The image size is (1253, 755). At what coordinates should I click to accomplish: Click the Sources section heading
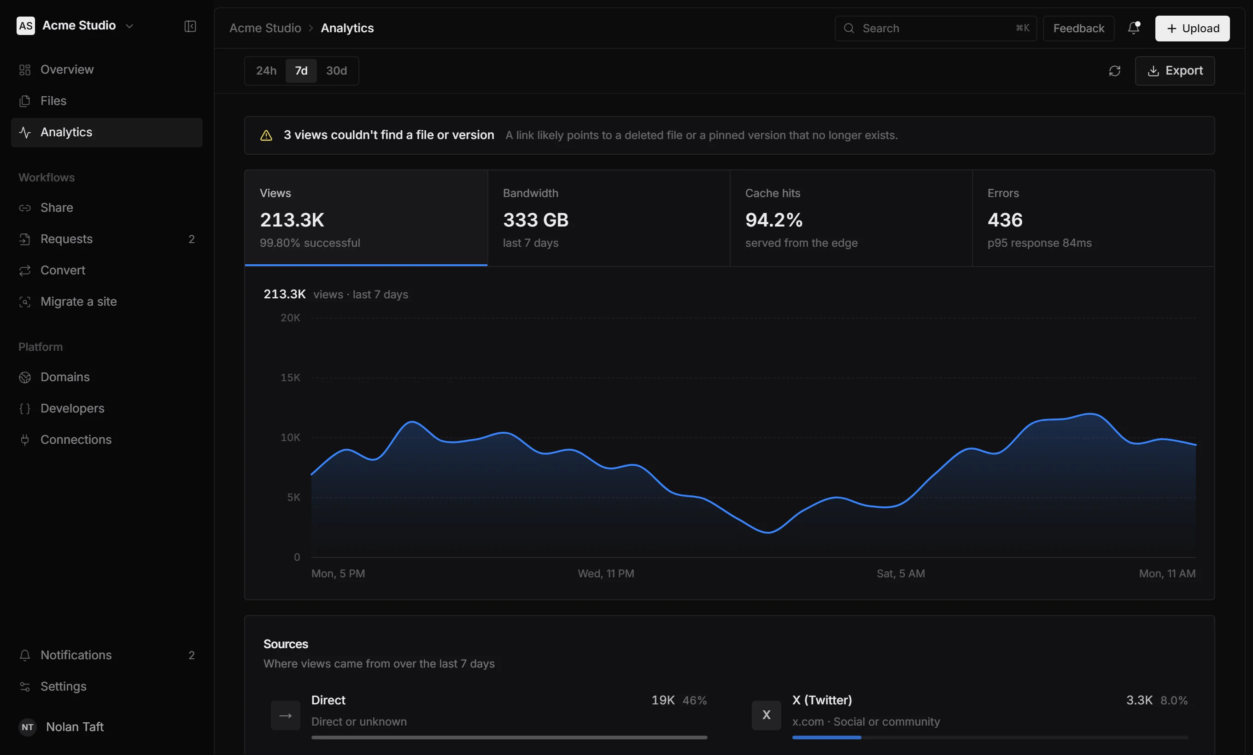coord(285,644)
